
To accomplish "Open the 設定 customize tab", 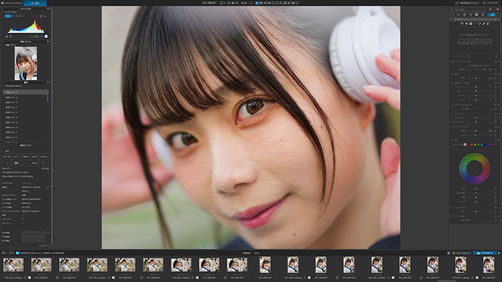I will (x=36, y=3).
